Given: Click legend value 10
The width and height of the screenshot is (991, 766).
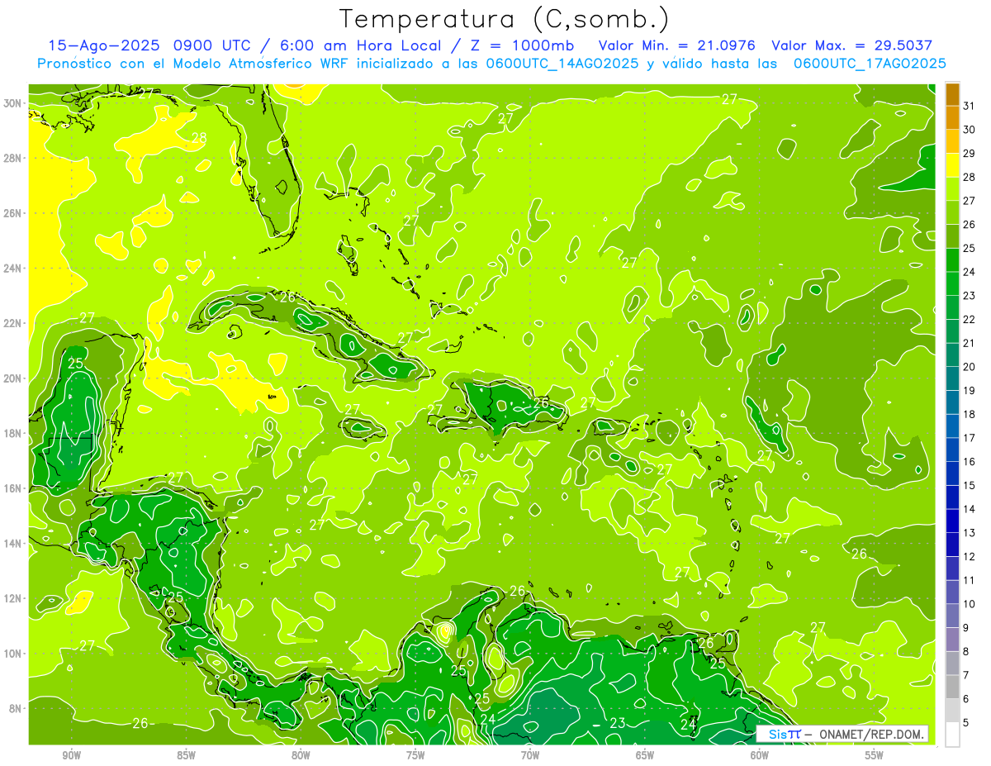Looking at the screenshot, I should 969,604.
